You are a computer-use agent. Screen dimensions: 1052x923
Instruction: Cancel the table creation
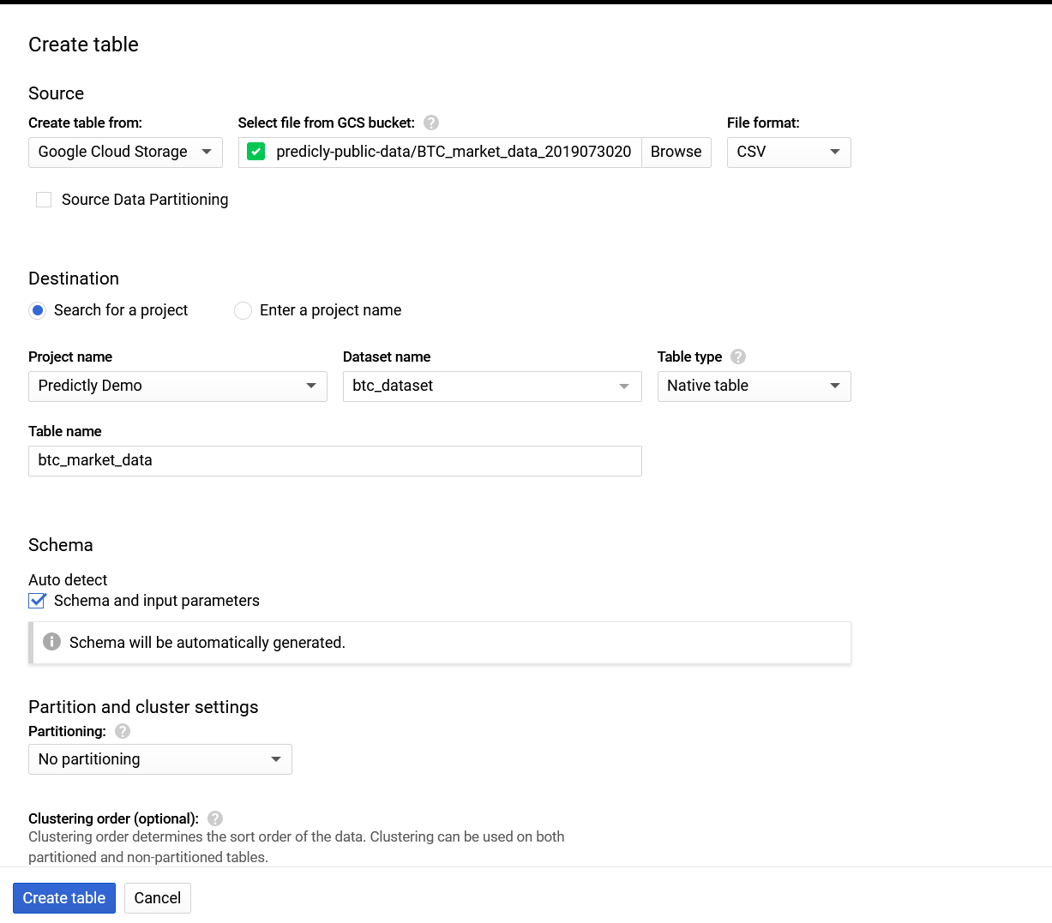pos(158,898)
